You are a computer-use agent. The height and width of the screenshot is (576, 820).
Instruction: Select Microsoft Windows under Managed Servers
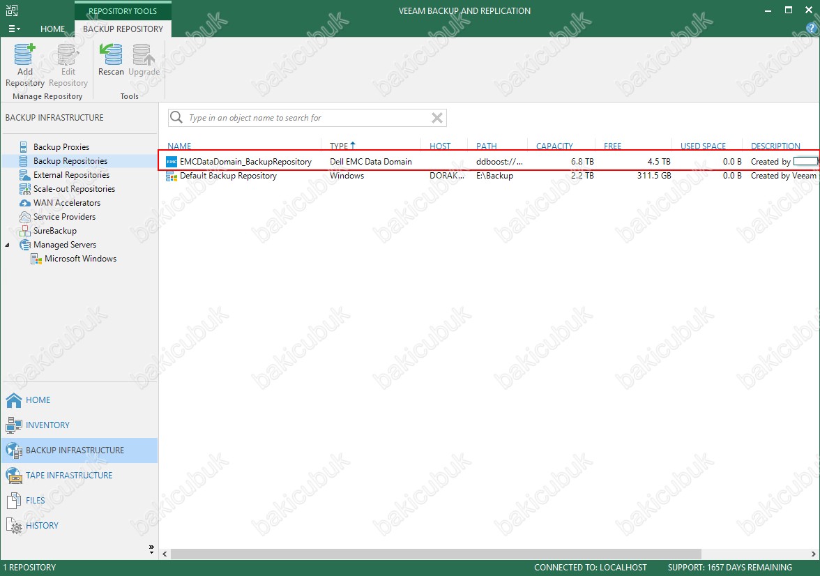(x=81, y=259)
